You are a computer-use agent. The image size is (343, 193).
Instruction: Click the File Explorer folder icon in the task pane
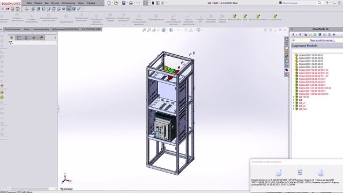287,48
